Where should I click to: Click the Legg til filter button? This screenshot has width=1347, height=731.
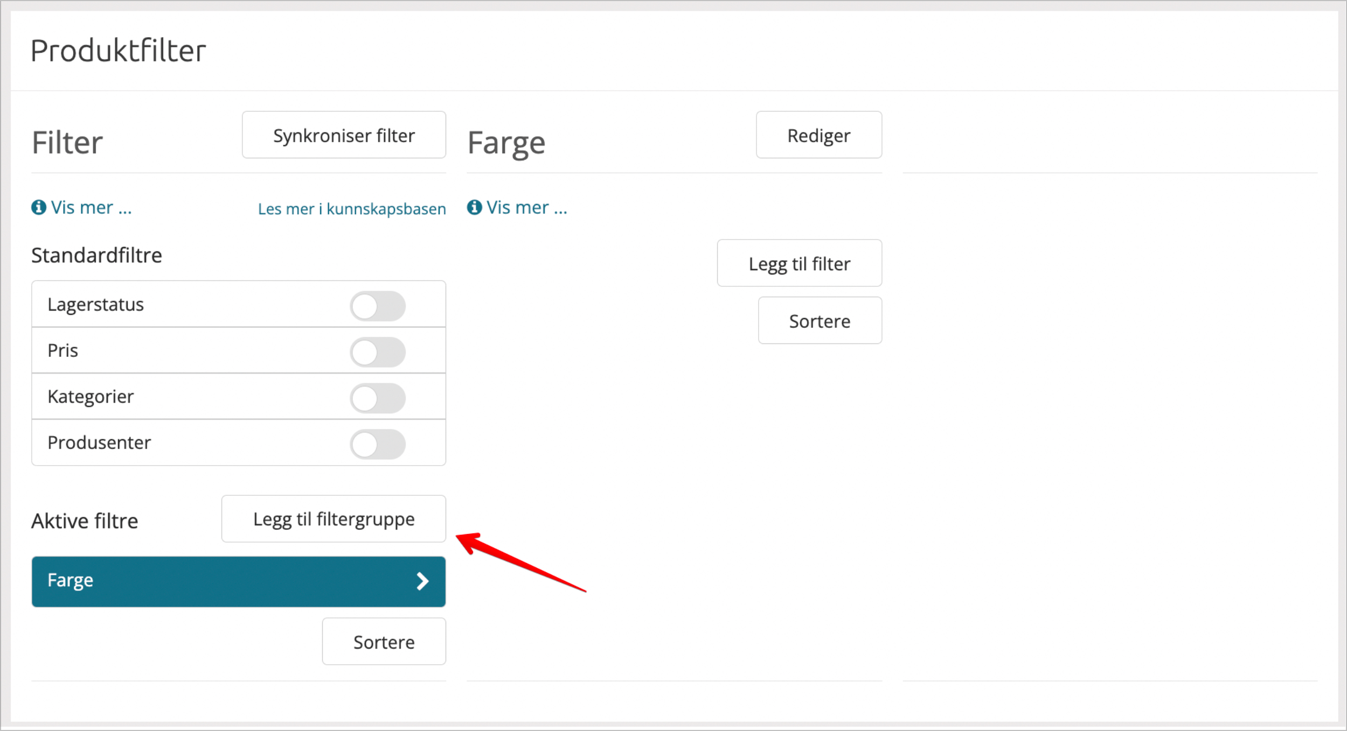799,263
